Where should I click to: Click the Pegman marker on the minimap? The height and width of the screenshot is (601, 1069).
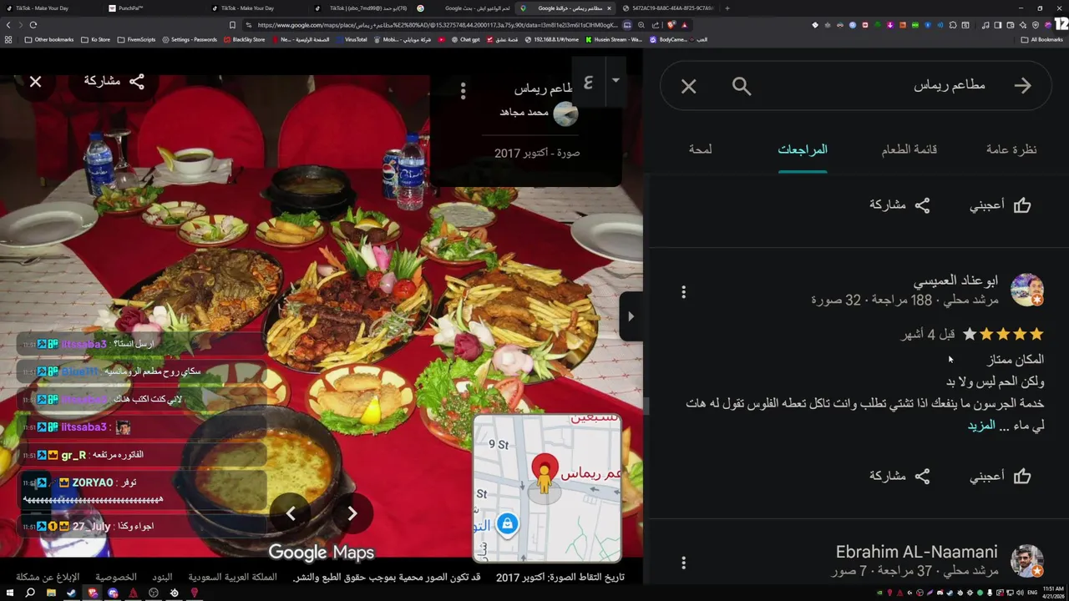point(545,477)
